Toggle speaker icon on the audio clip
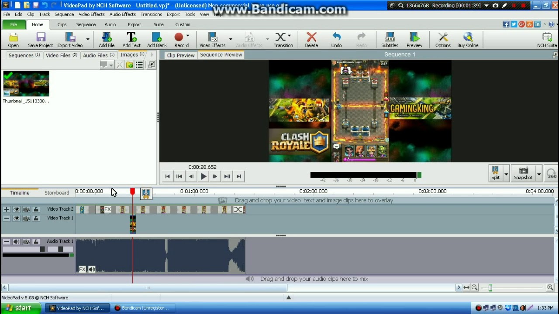Screen dimensions: 559x314 pyautogui.click(x=92, y=270)
